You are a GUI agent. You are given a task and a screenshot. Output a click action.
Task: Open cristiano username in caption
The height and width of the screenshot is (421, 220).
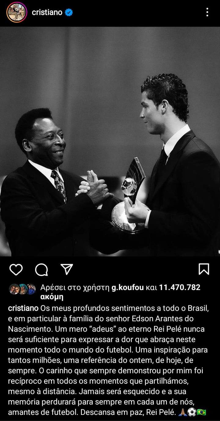point(23,308)
